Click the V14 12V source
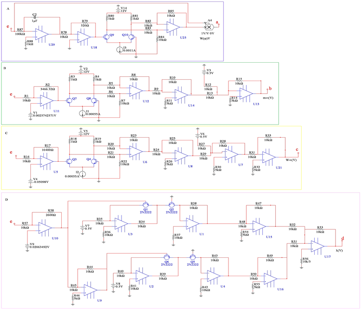Viewport: 361px width, 309px height. [119, 9]
